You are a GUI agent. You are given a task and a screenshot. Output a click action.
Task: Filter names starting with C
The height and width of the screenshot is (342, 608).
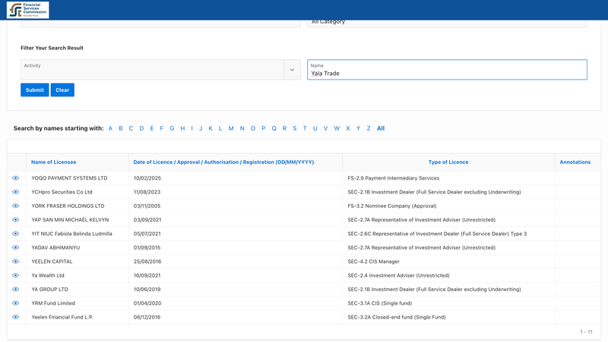[x=131, y=128]
